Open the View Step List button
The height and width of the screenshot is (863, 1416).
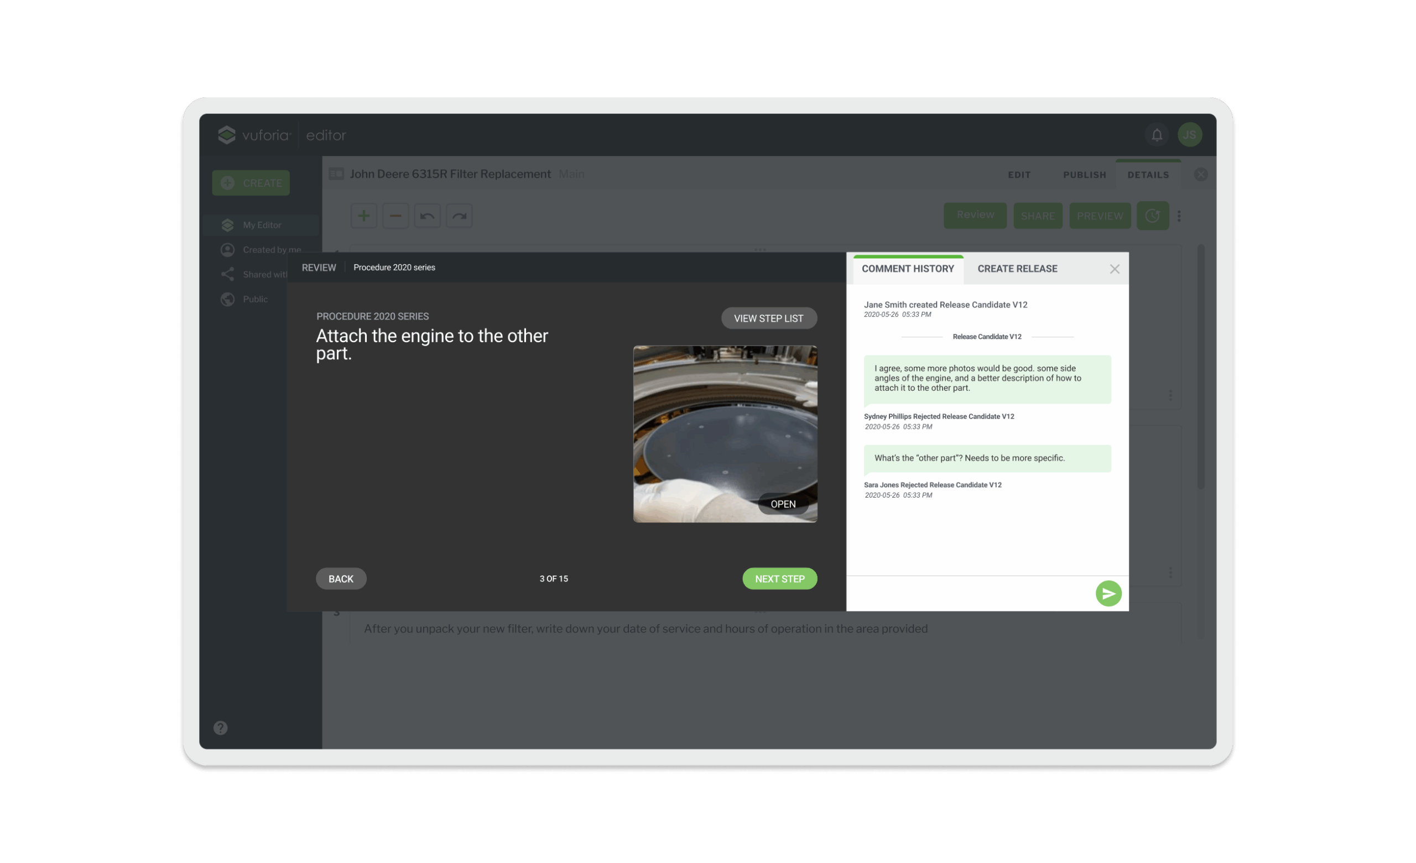(x=768, y=318)
